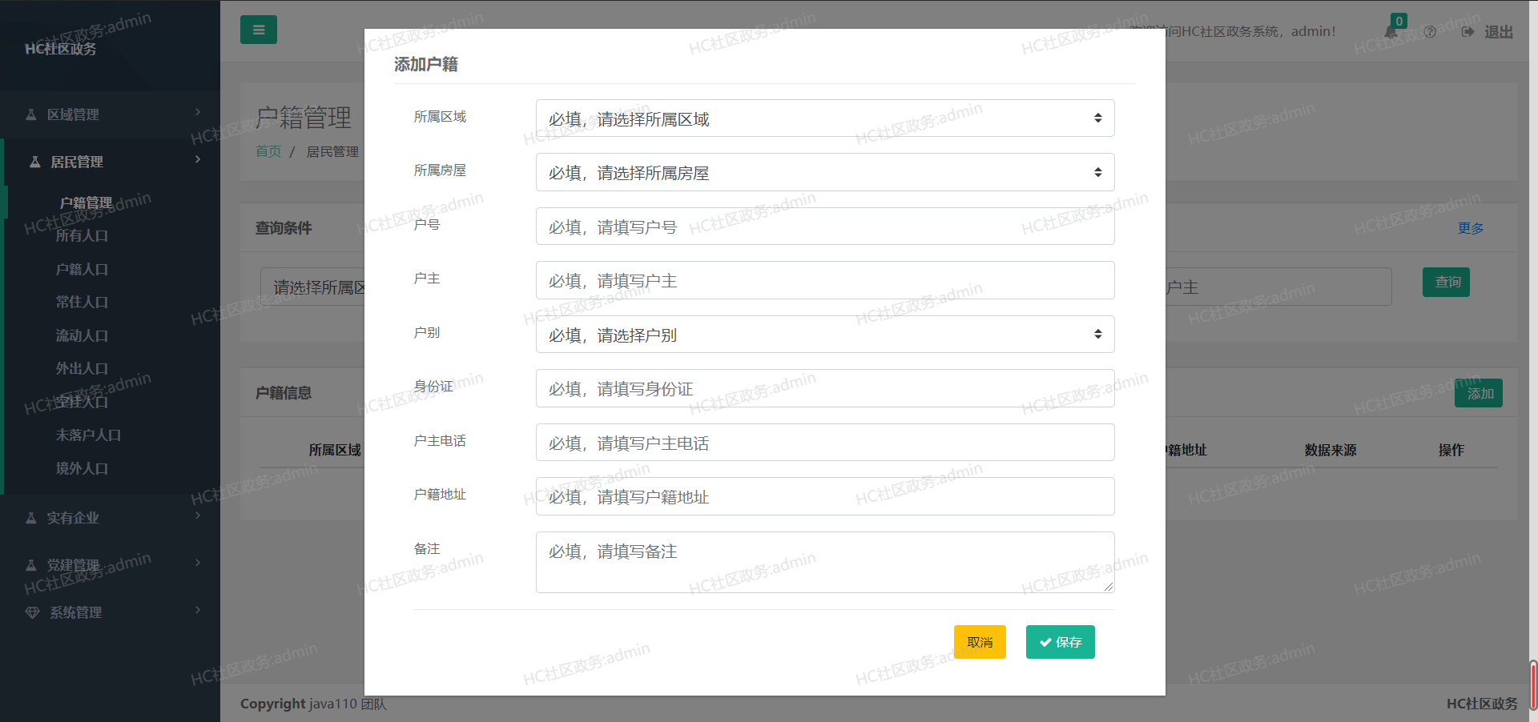Open help question mark icon
The height and width of the screenshot is (722, 1538).
point(1430,32)
